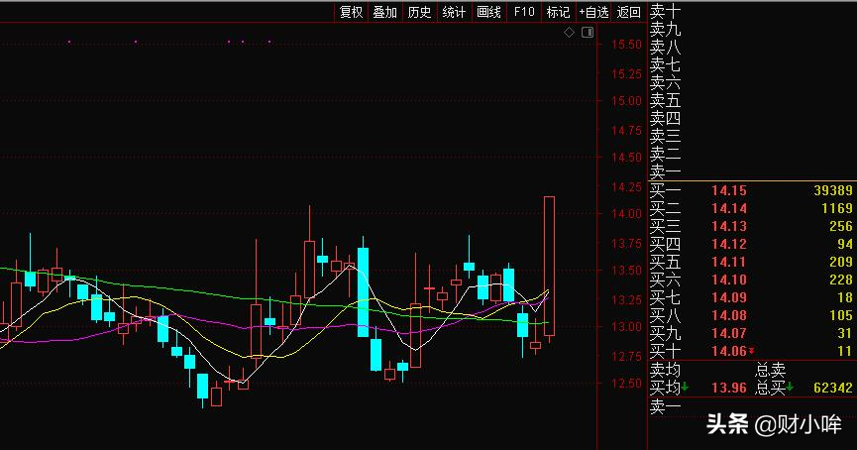Select the 卖七 ask row label
The height and width of the screenshot is (450, 857).
tap(665, 65)
